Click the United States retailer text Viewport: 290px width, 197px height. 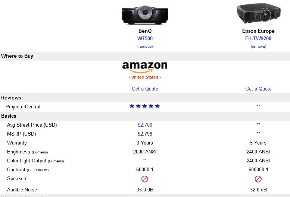pos(145,77)
